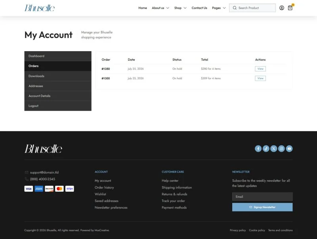Expand the Pages dropdown chevron
Viewport: 317px width, 239px height.
(x=224, y=8)
